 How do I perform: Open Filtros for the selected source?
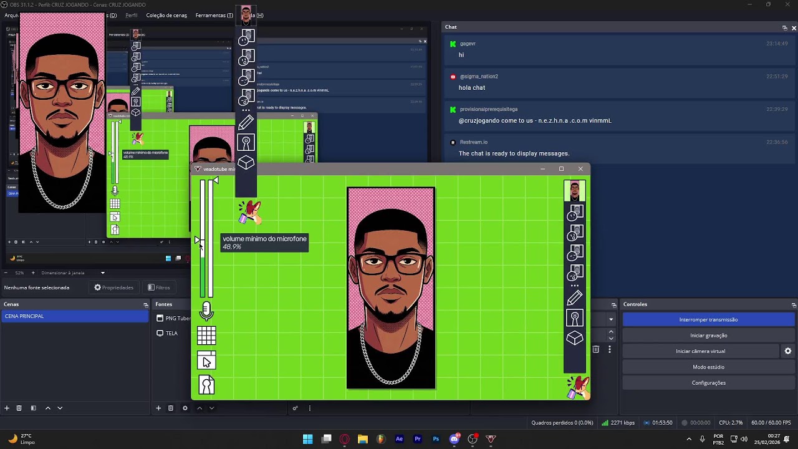tap(158, 287)
